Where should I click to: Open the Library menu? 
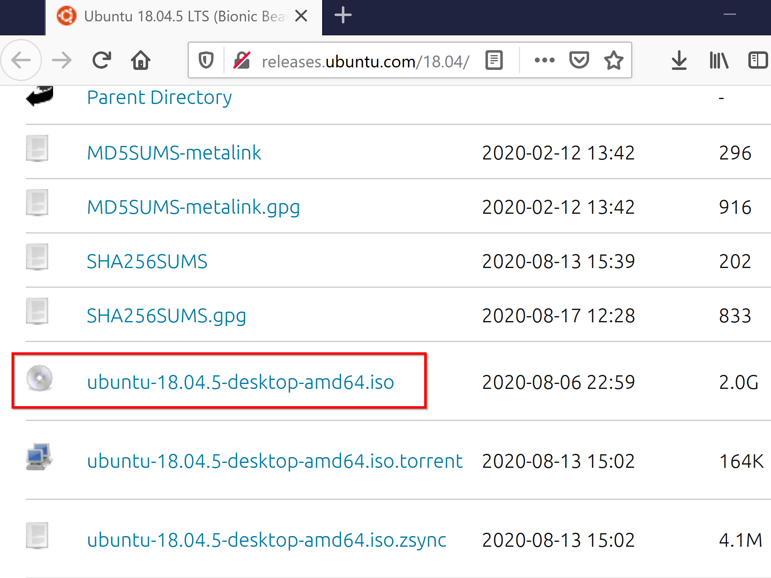click(x=719, y=60)
